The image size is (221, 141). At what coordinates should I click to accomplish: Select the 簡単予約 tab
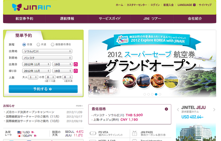(x=24, y=35)
